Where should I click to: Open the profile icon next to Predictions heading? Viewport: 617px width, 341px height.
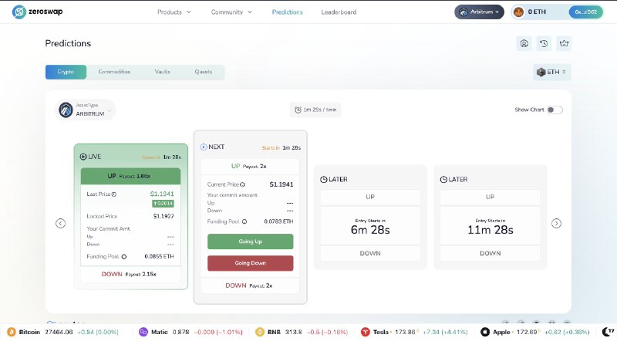point(524,43)
